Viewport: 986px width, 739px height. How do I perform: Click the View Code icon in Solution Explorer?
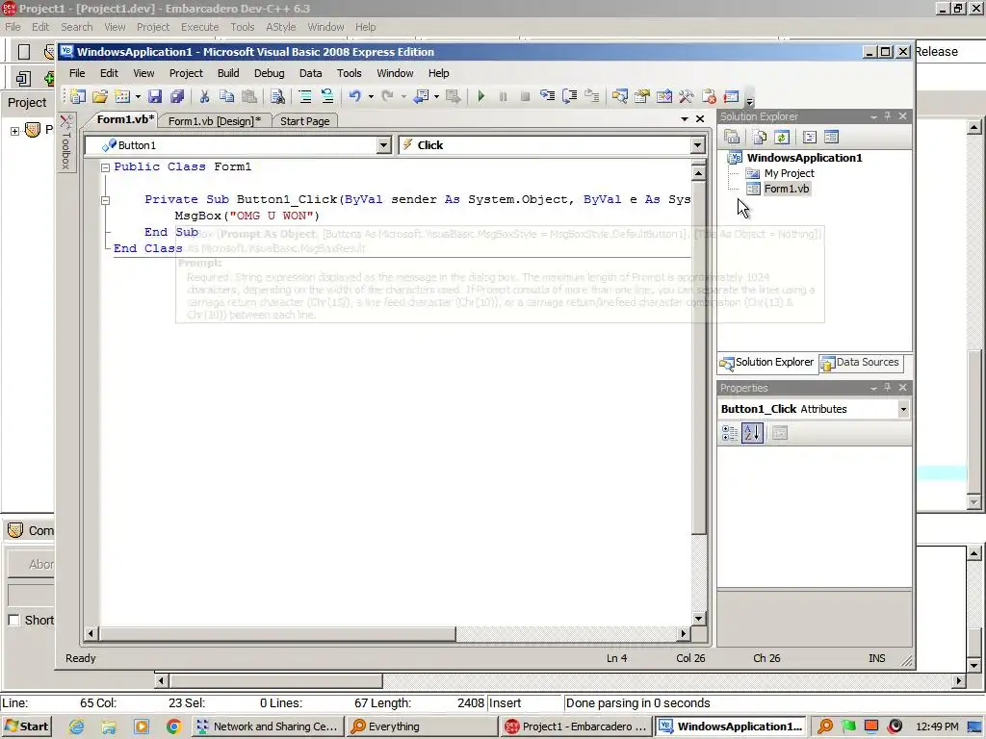pyautogui.click(x=810, y=137)
